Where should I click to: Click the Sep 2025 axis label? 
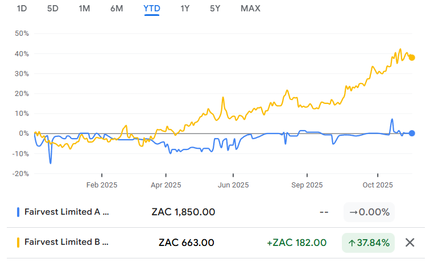pyautogui.click(x=307, y=185)
